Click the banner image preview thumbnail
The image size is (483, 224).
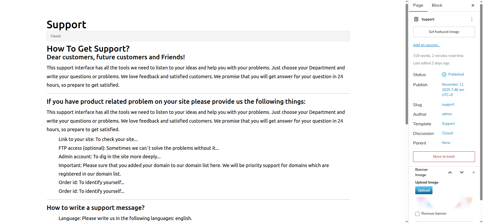point(444,203)
